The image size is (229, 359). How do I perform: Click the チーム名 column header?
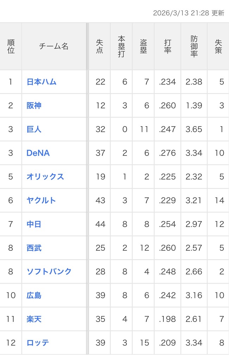click(54, 46)
